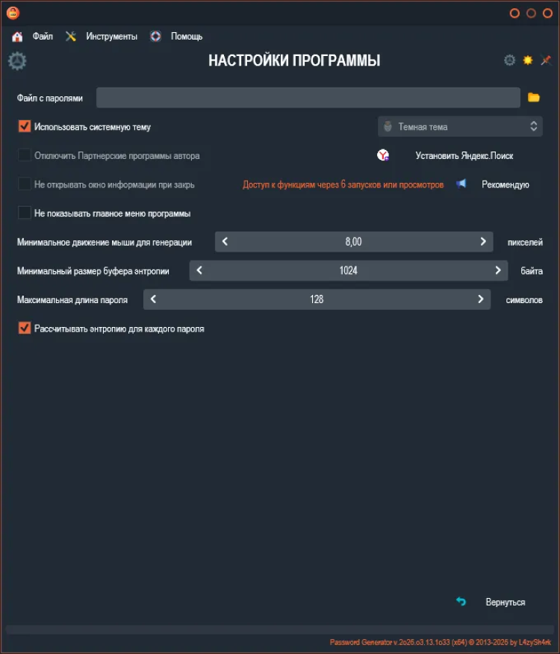Increase minimum mouse movement with right arrow
This screenshot has width=560, height=654.
483,241
